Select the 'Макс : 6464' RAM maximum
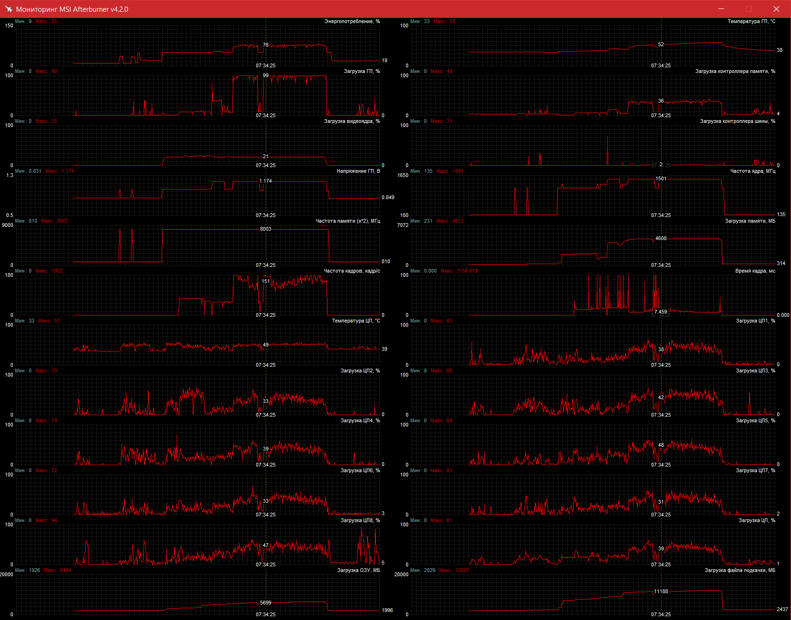 57,571
